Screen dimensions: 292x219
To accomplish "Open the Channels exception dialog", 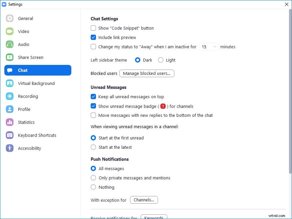I will pyautogui.click(x=144, y=200).
